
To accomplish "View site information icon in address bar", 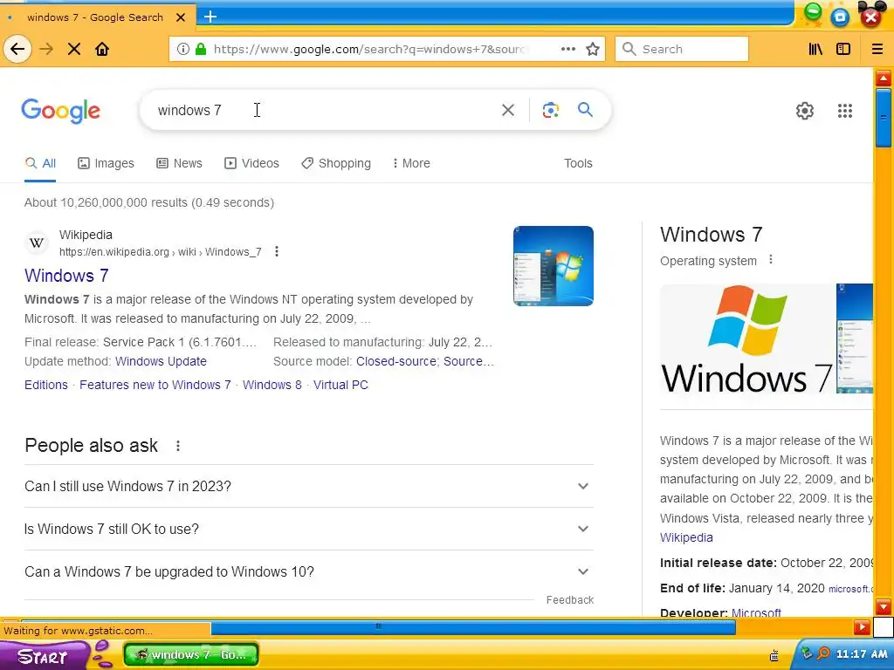I will click(x=183, y=49).
